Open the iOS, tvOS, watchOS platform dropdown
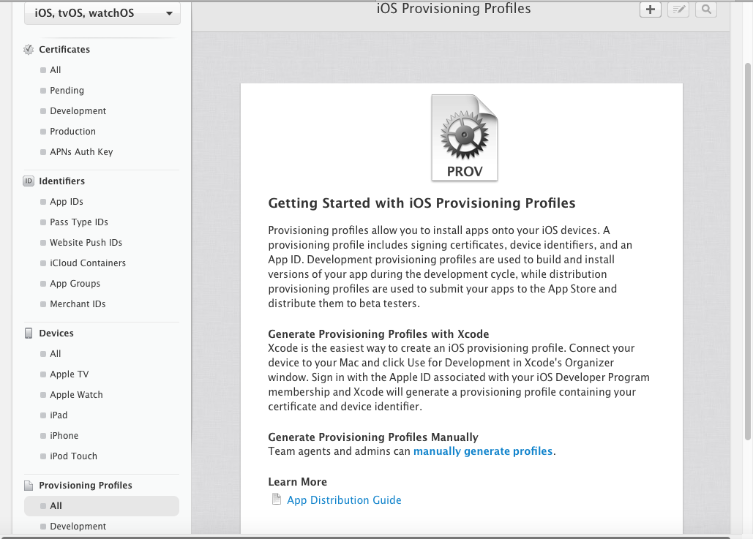This screenshot has height=539, width=753. coord(102,13)
